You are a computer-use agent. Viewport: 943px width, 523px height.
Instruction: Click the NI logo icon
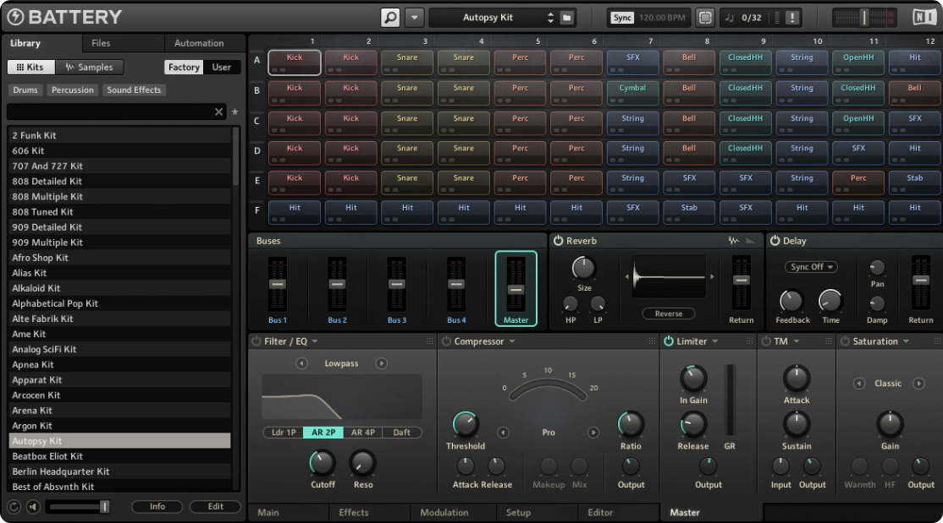click(x=924, y=18)
